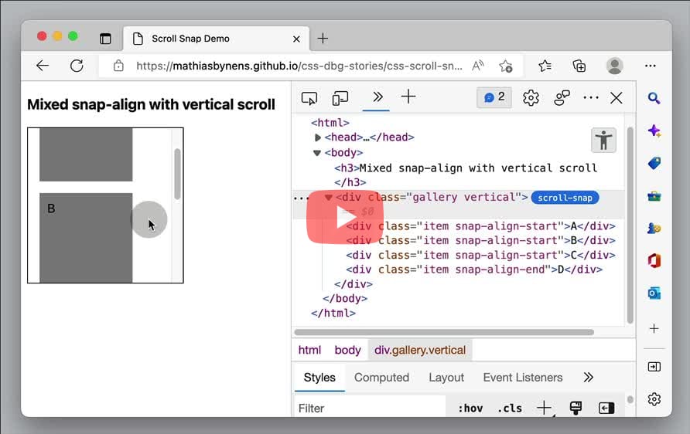Go back using the browser back arrow
Image resolution: width=690 pixels, height=434 pixels.
click(43, 66)
